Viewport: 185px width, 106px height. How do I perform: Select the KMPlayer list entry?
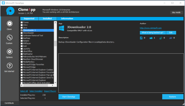tap(27, 43)
